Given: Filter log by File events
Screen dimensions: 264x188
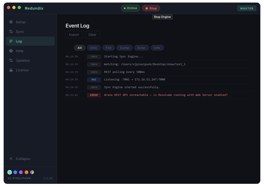Looking at the screenshot, I should (109, 48).
